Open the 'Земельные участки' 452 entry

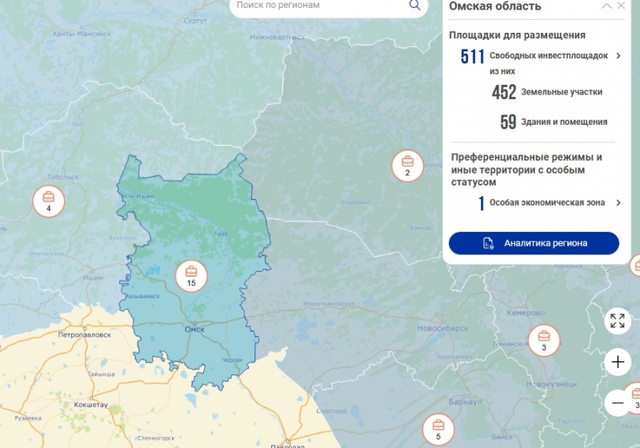coord(561,92)
